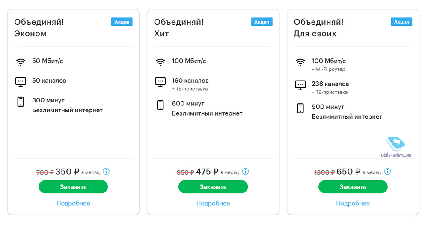Click the Акция badge on Хит card
Screen dimensions: 428x227
click(262, 22)
